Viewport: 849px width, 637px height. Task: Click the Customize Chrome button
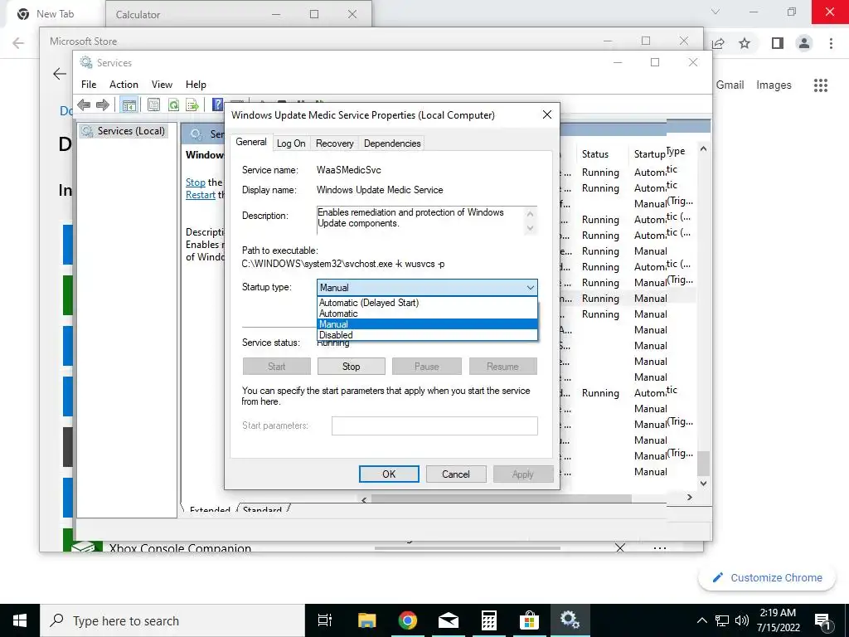click(x=768, y=578)
